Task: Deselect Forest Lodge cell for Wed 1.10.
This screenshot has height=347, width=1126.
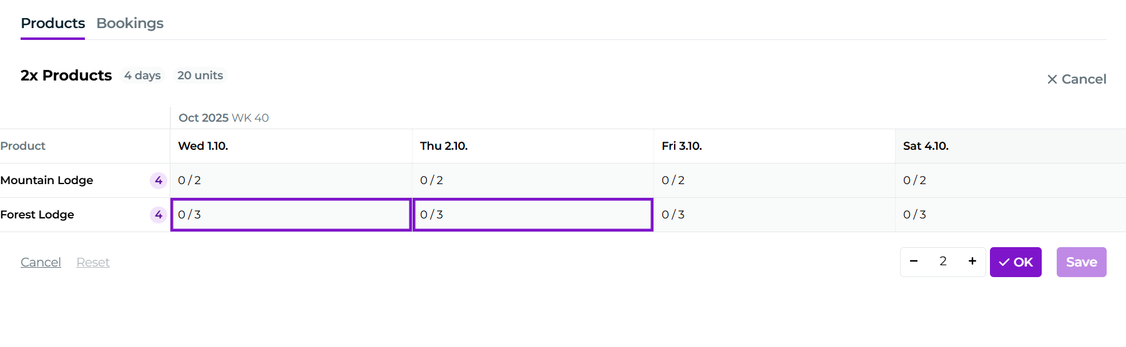Action: (291, 215)
